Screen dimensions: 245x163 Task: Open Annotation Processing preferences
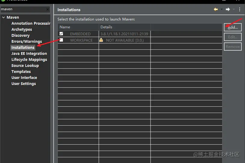31,23
